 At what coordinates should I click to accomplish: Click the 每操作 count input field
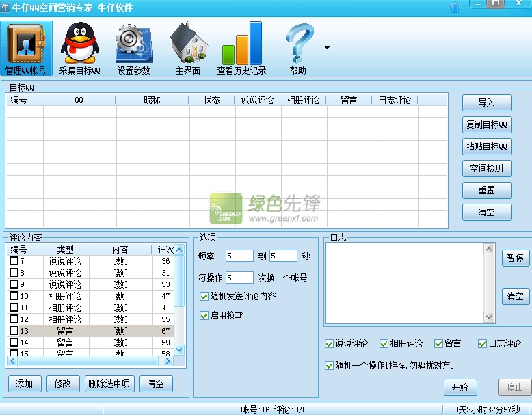tap(239, 278)
